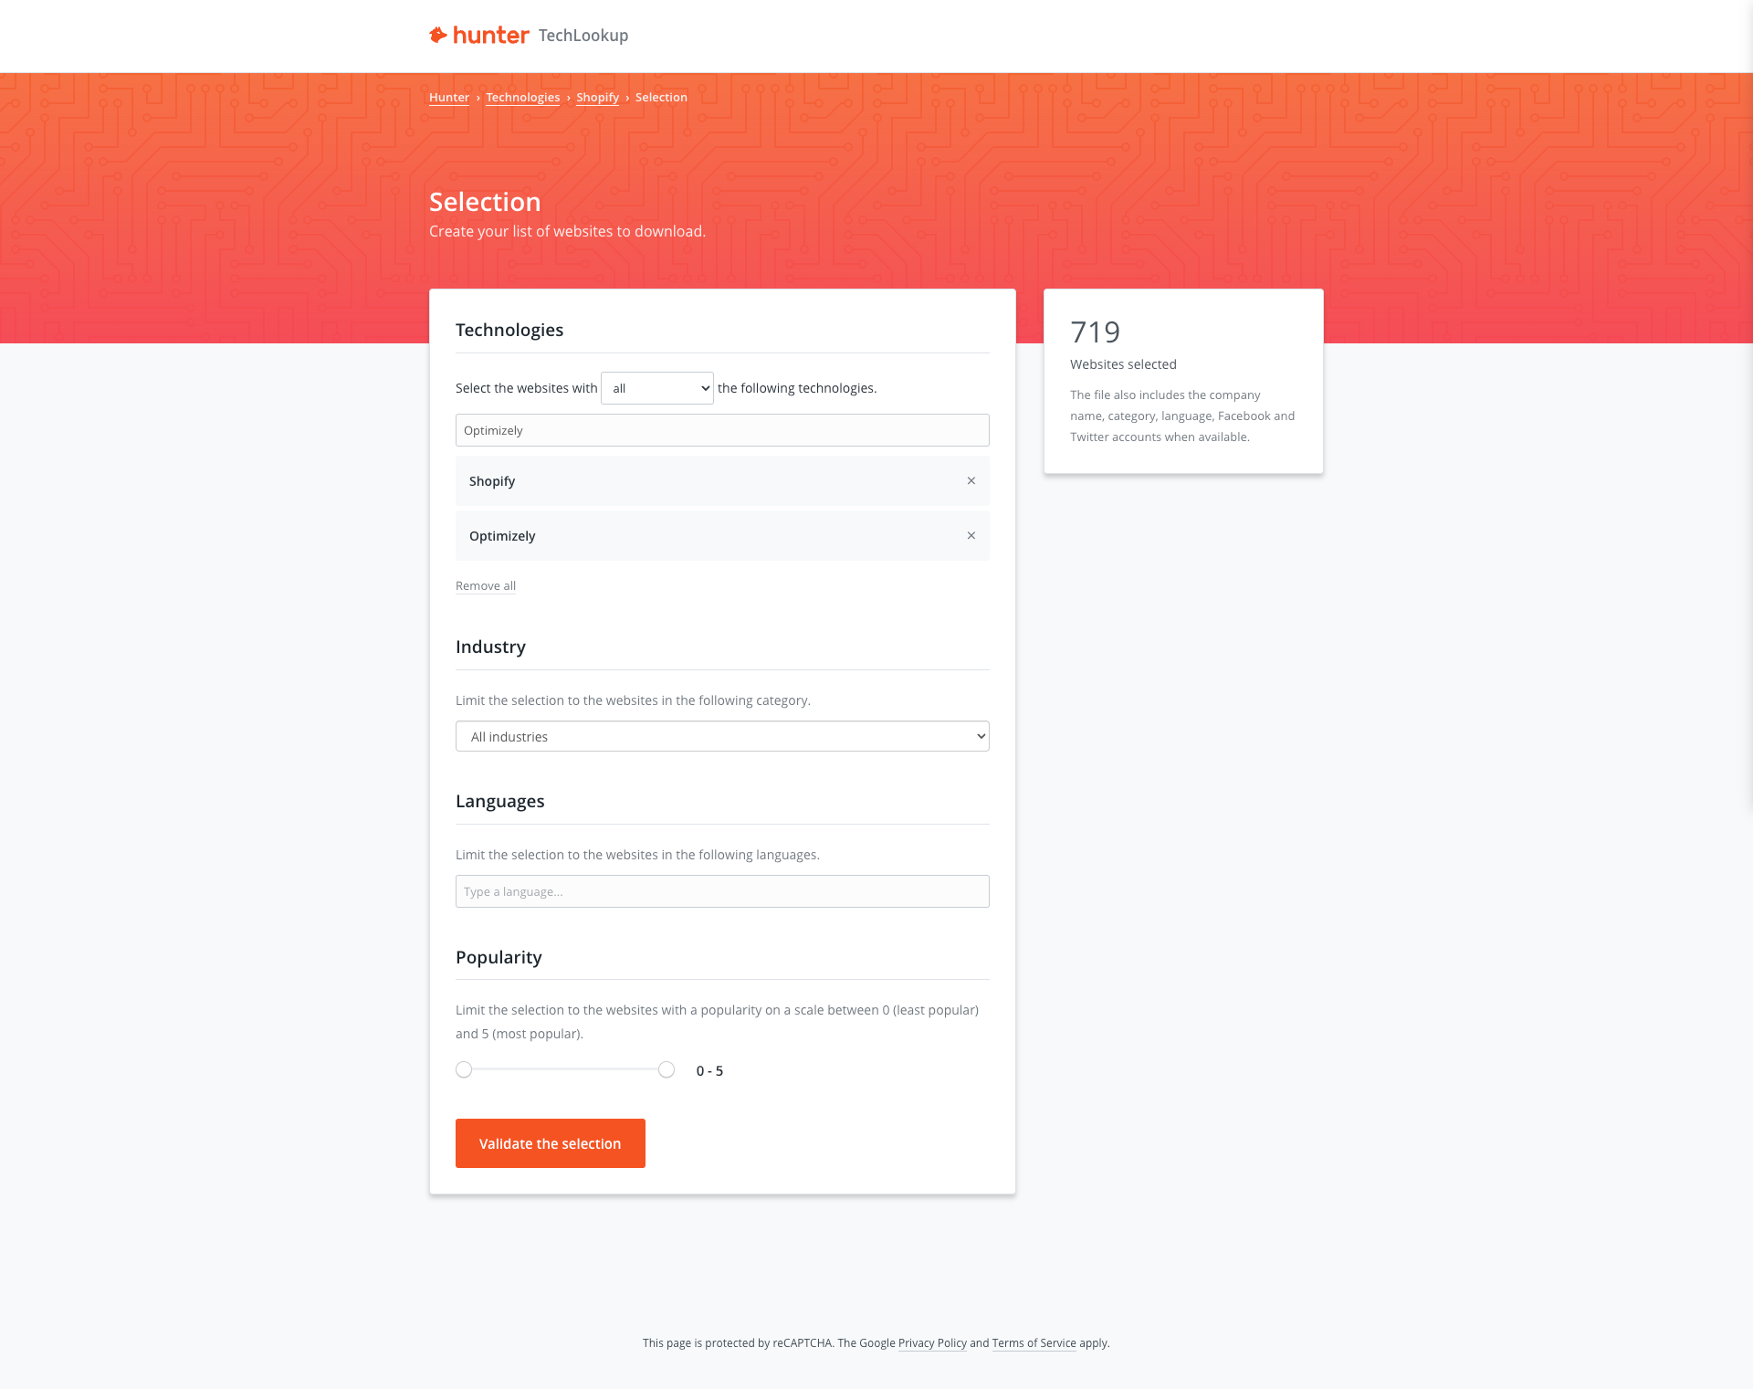
Task: Click the Remove all link
Action: click(485, 585)
